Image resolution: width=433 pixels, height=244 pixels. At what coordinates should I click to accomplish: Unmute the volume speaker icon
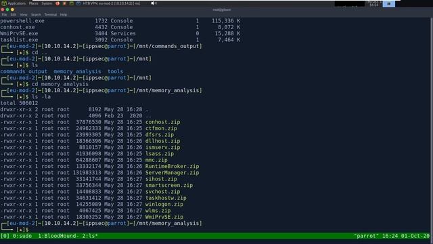pos(154,3)
